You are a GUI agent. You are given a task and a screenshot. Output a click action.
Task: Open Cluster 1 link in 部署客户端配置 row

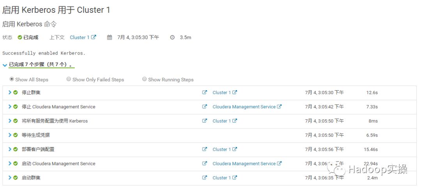pos(221,149)
